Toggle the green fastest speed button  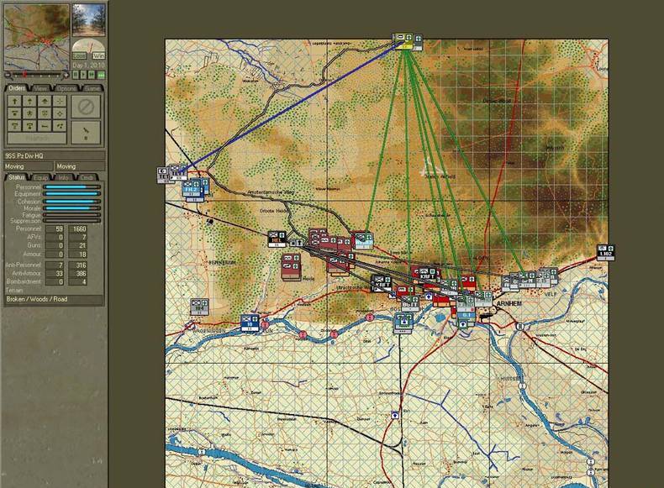point(100,74)
